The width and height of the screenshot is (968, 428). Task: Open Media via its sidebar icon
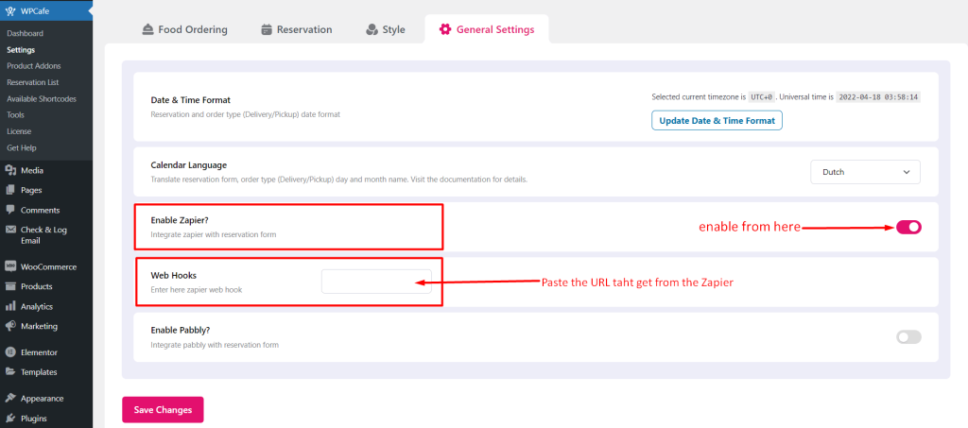pos(9,170)
